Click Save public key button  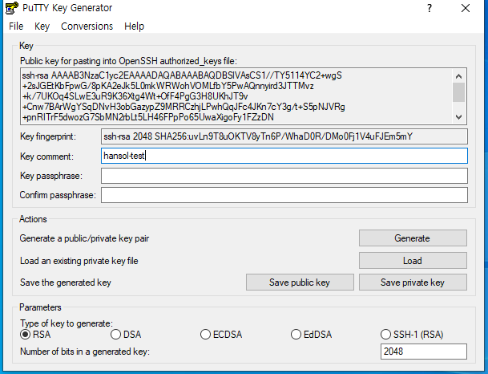[x=300, y=283]
